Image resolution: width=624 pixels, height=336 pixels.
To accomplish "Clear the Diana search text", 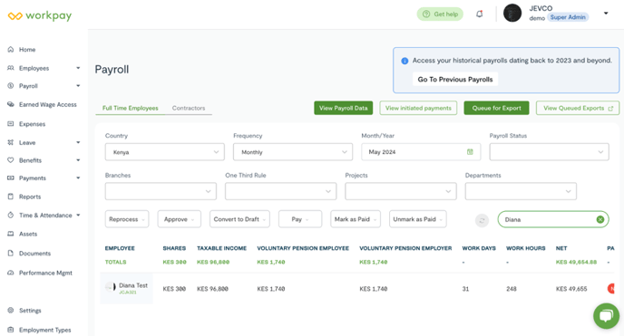I will [x=600, y=219].
